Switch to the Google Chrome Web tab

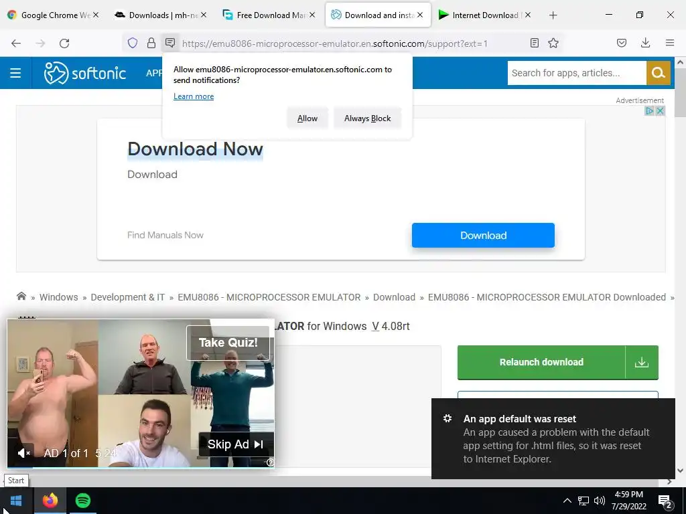coord(53,15)
